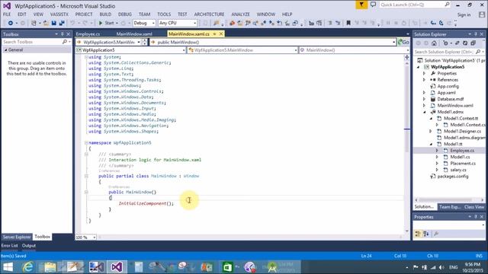Open the Output tab

tap(29, 245)
